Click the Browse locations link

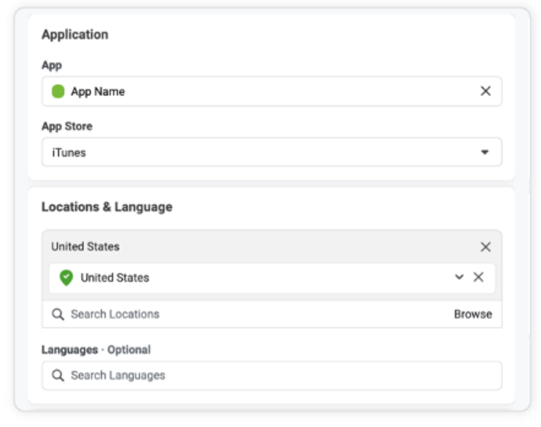[x=472, y=314]
